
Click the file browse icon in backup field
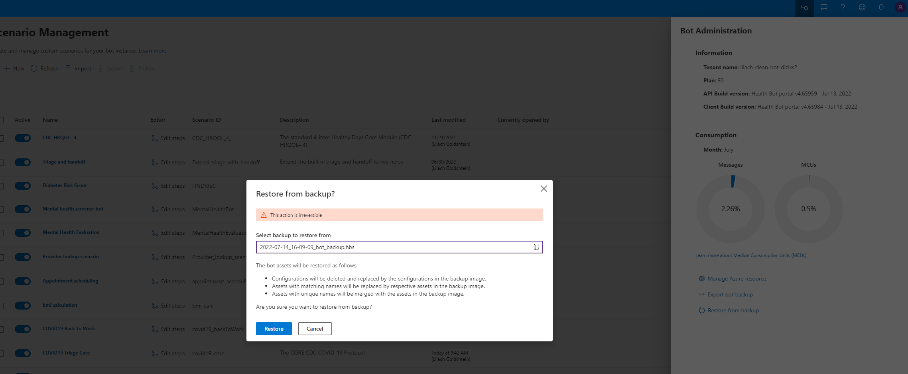tap(536, 247)
